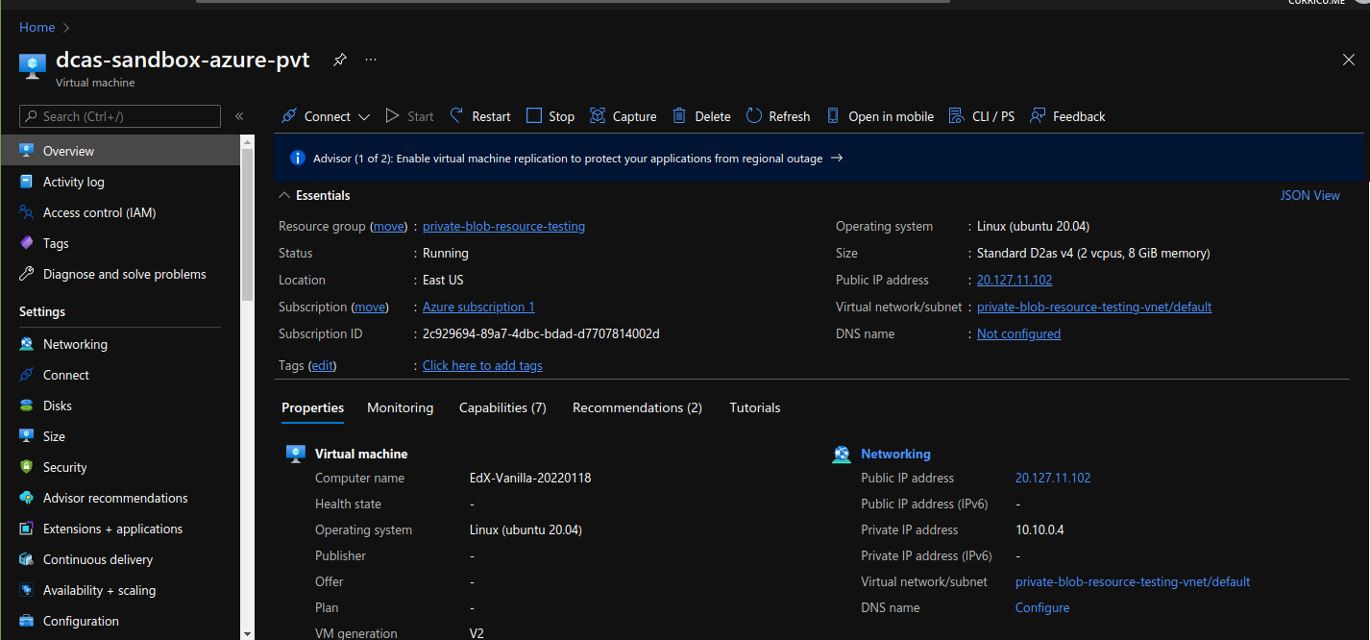Click the computer name EdX-Vanilla-20220118
The image size is (1370, 640).
[x=530, y=478]
